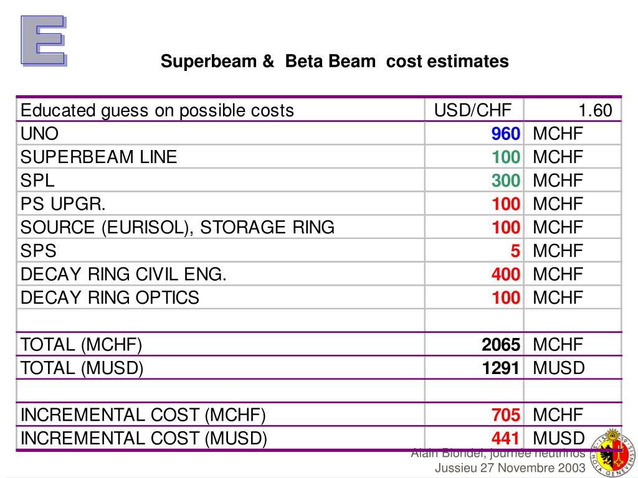Click the red 5 value for SPS
638x478 pixels.
point(515,251)
